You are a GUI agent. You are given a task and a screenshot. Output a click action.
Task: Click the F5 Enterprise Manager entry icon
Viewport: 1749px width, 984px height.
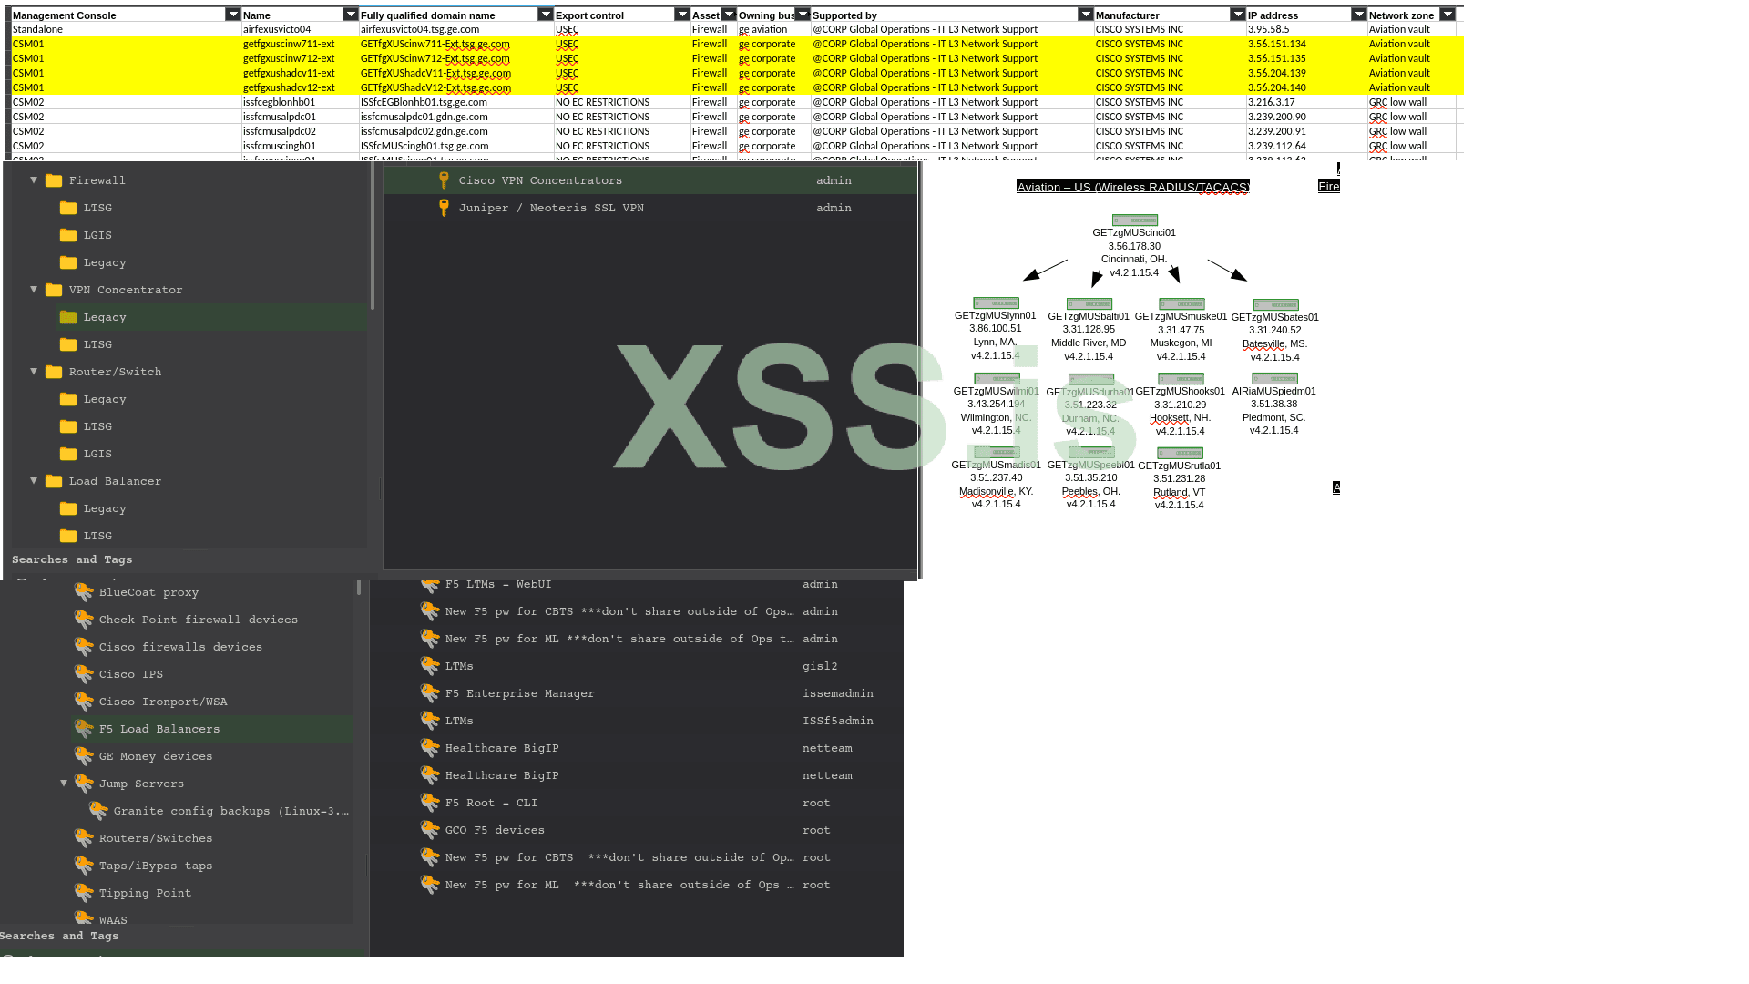coord(430,693)
